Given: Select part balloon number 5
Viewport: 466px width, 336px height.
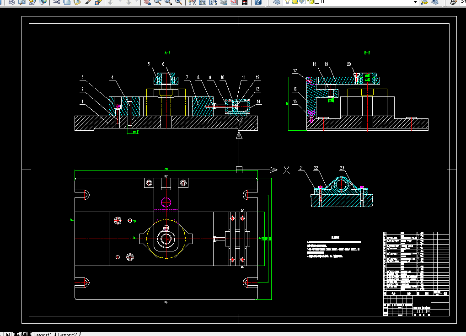Looking at the screenshot, I should coord(149,64).
